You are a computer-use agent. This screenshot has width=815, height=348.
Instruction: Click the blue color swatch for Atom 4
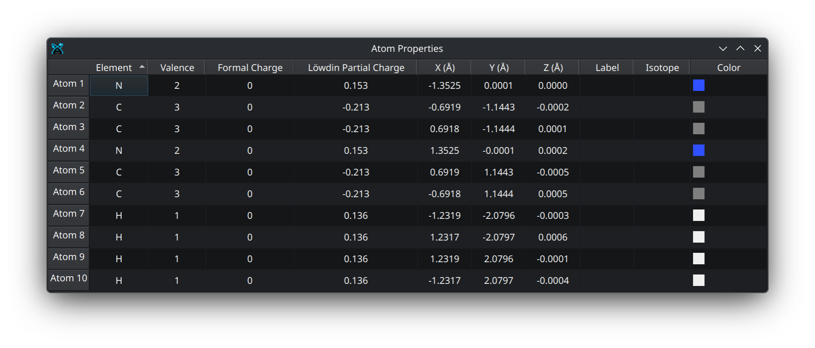coord(699,150)
